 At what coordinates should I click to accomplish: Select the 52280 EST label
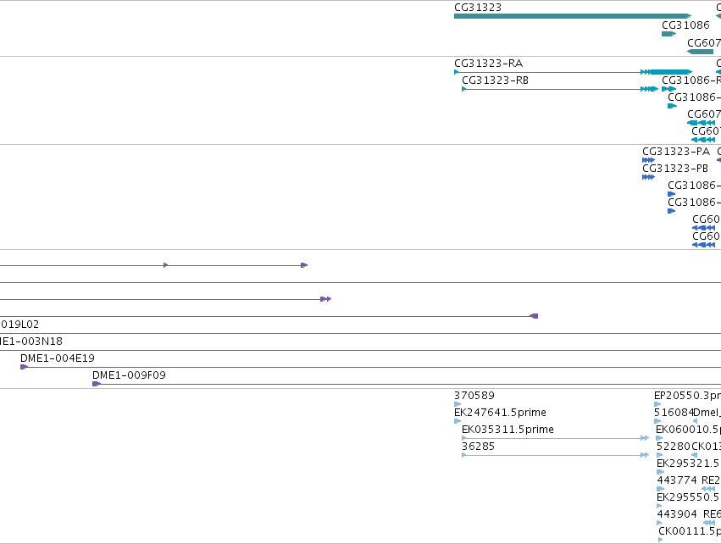[x=674, y=447]
